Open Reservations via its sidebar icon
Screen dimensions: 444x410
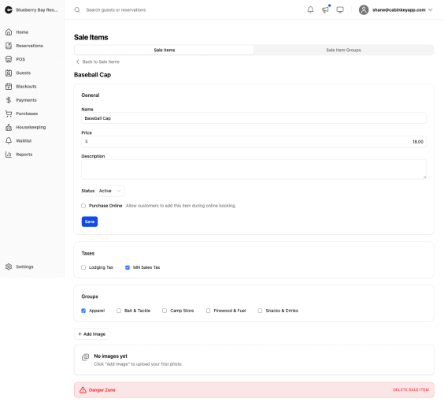[9, 46]
